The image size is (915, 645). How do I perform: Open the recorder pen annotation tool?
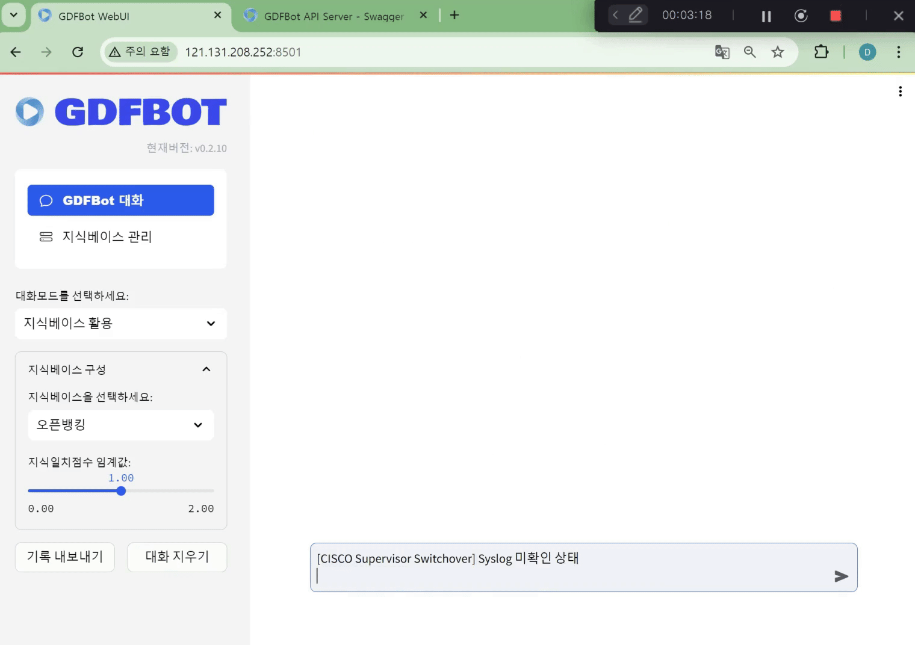pos(636,15)
